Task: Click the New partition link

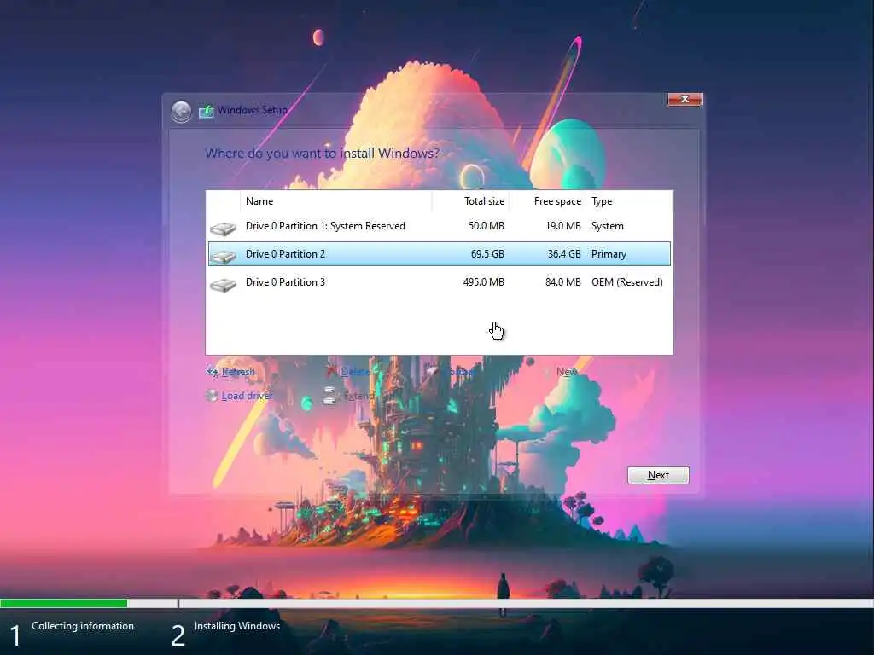Action: [567, 372]
